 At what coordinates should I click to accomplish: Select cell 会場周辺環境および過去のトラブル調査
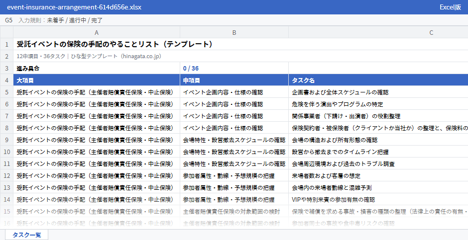coord(378,164)
